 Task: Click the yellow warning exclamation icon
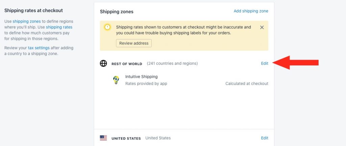pyautogui.click(x=107, y=27)
